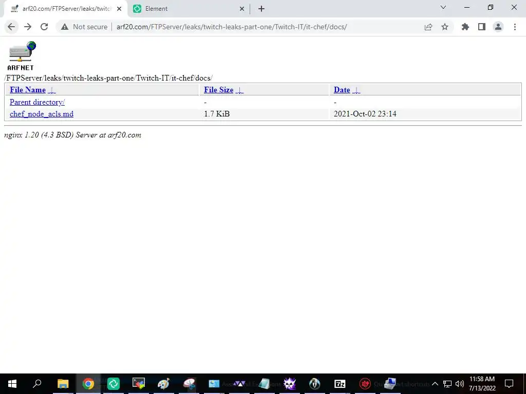The height and width of the screenshot is (394, 526).
Task: Open the Not secure site info warning
Action: [x=84, y=27]
